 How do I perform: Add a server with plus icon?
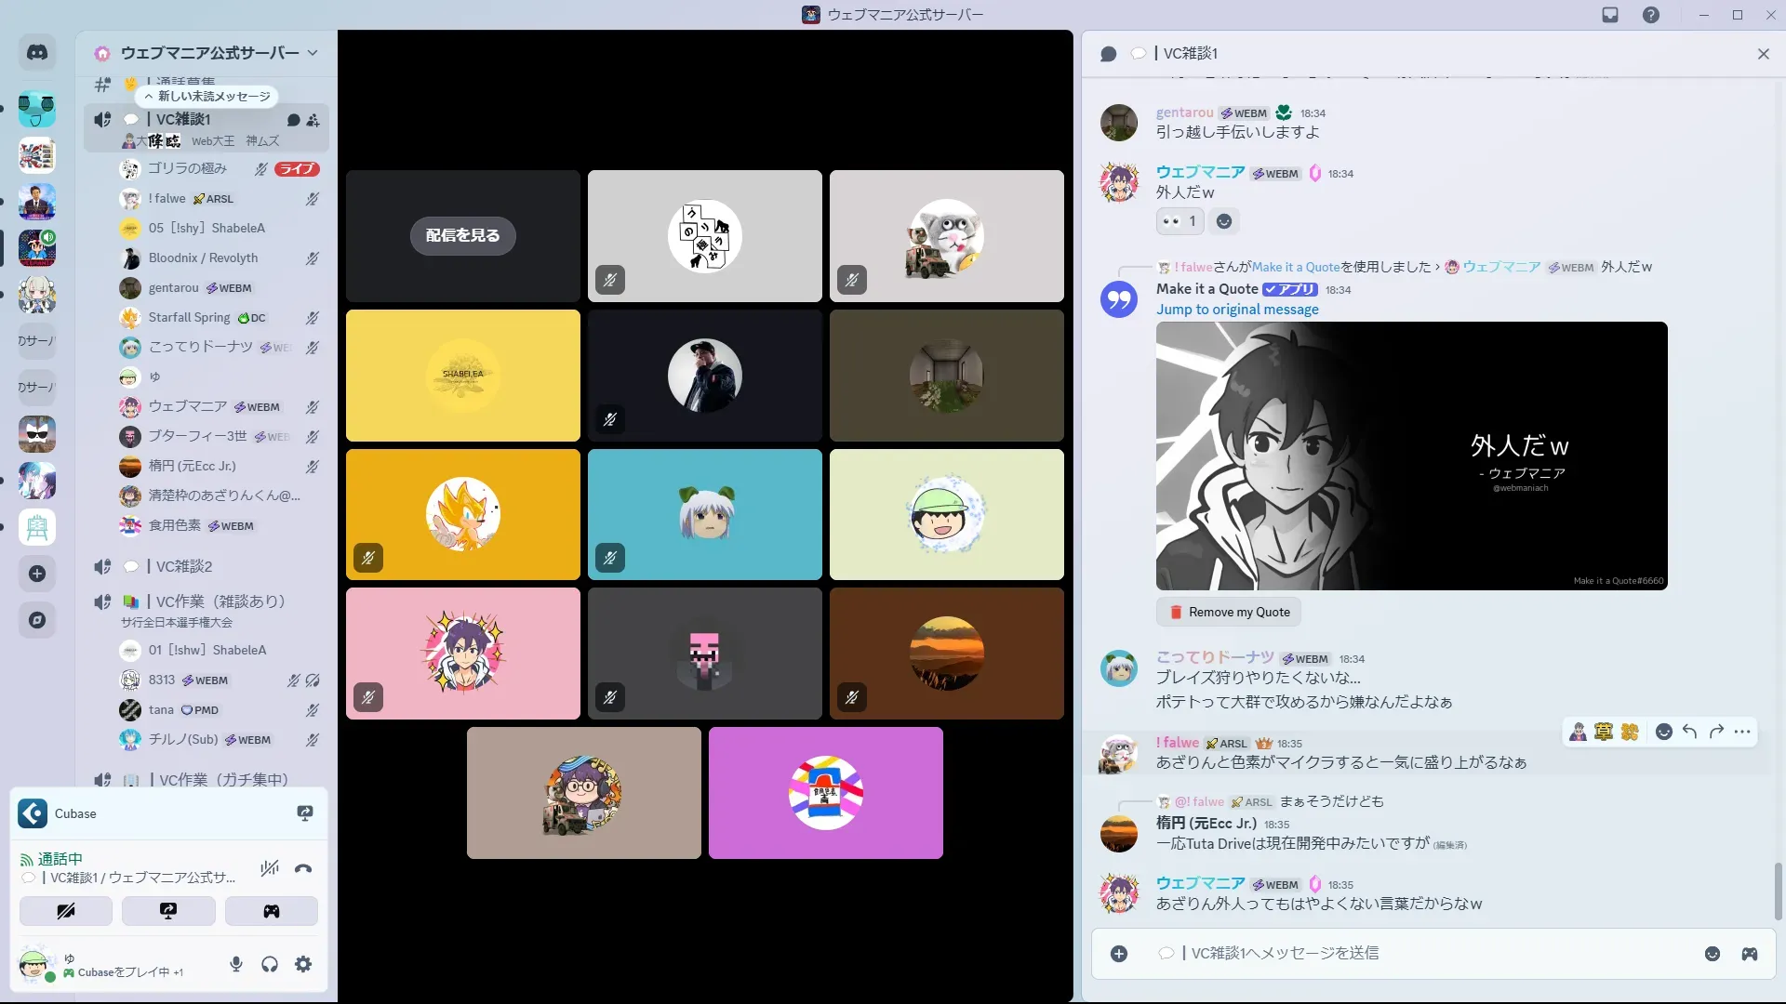[37, 574]
